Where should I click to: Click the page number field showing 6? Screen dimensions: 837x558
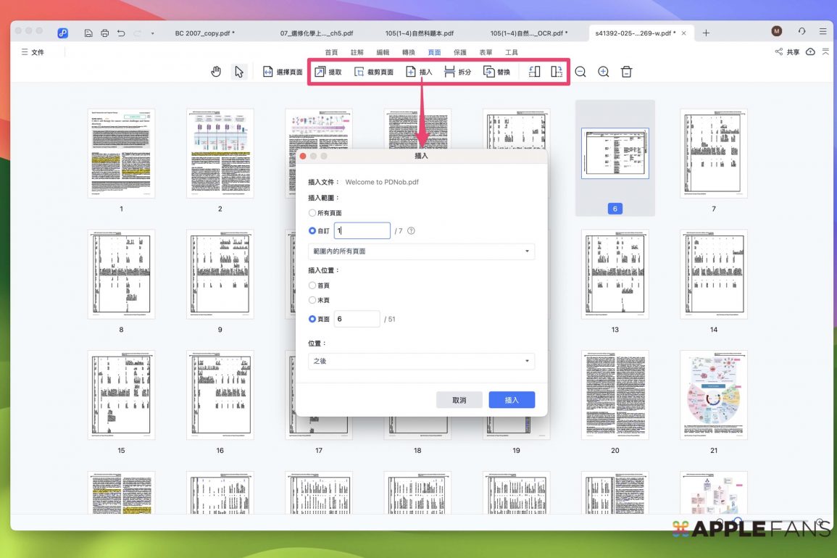357,319
